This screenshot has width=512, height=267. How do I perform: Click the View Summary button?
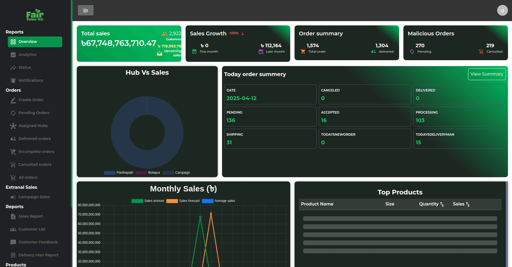[486, 74]
